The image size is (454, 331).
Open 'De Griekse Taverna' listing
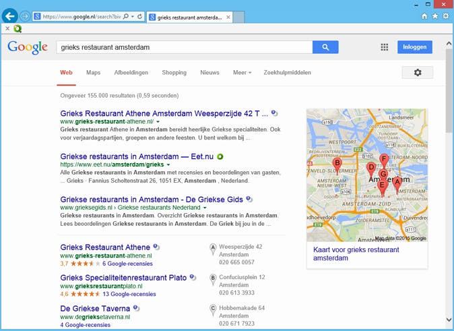pos(95,308)
